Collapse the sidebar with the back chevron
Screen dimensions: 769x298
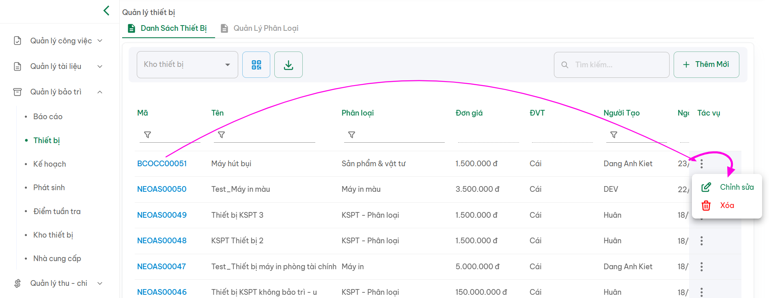click(106, 11)
